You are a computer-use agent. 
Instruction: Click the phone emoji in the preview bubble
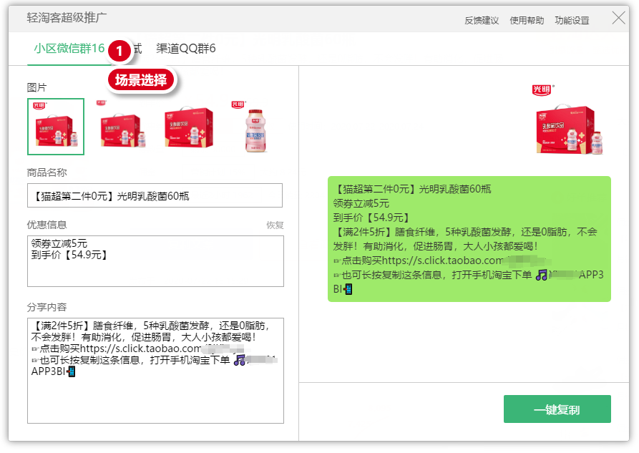tap(348, 289)
